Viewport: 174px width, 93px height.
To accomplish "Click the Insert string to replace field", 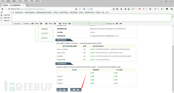I will point(81,24).
